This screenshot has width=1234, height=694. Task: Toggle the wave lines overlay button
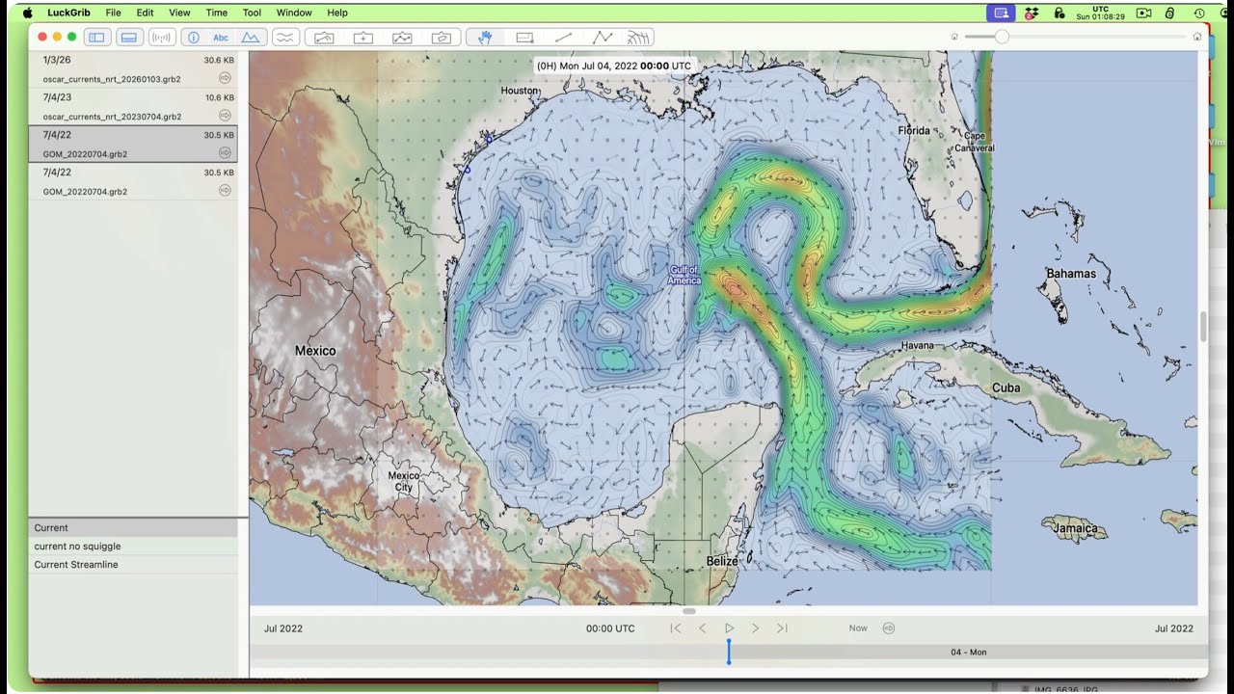pyautogui.click(x=284, y=38)
